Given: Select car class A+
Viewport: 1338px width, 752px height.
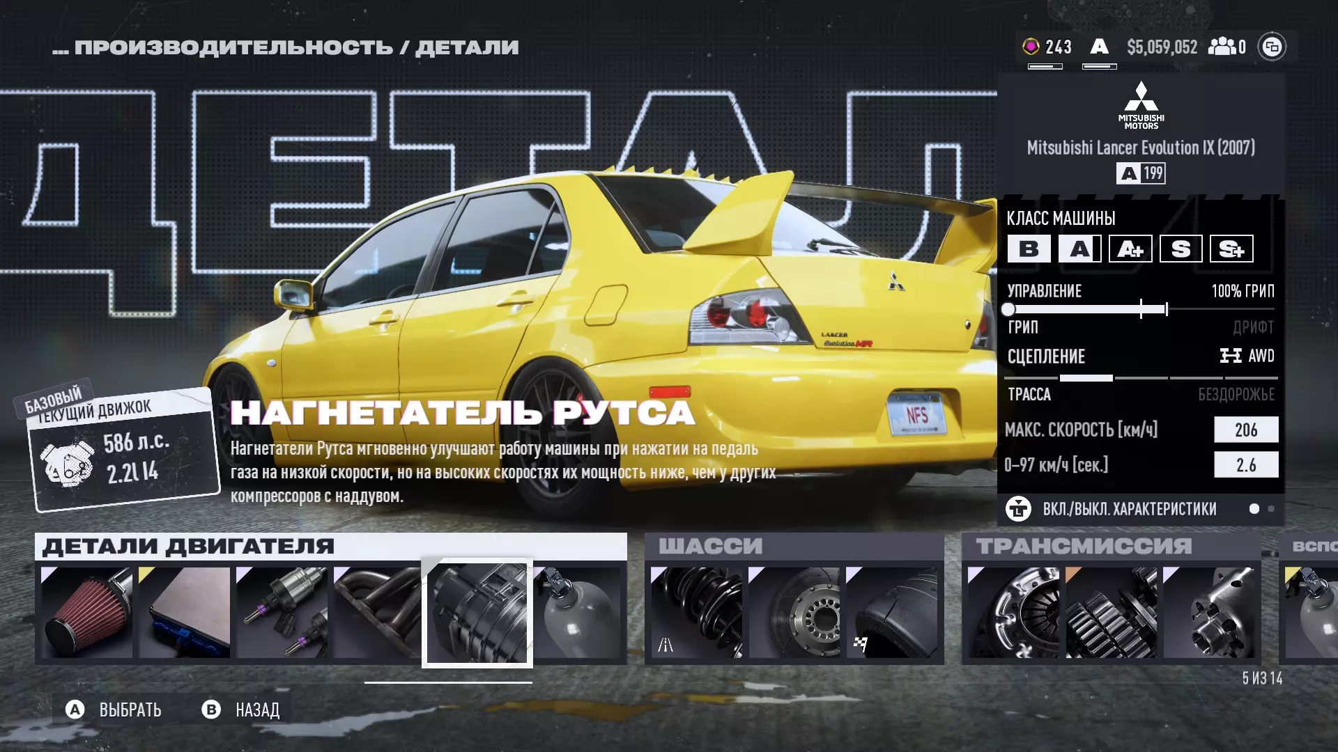Looking at the screenshot, I should tap(1130, 249).
